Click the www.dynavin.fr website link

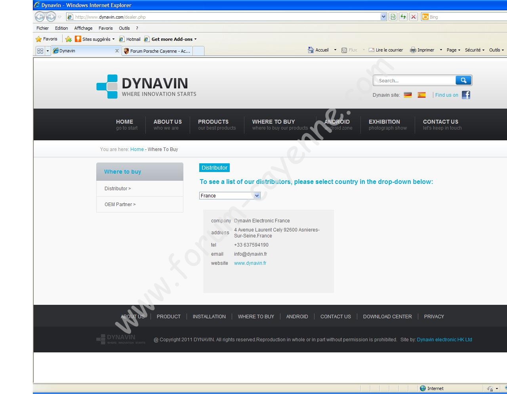(x=250, y=263)
